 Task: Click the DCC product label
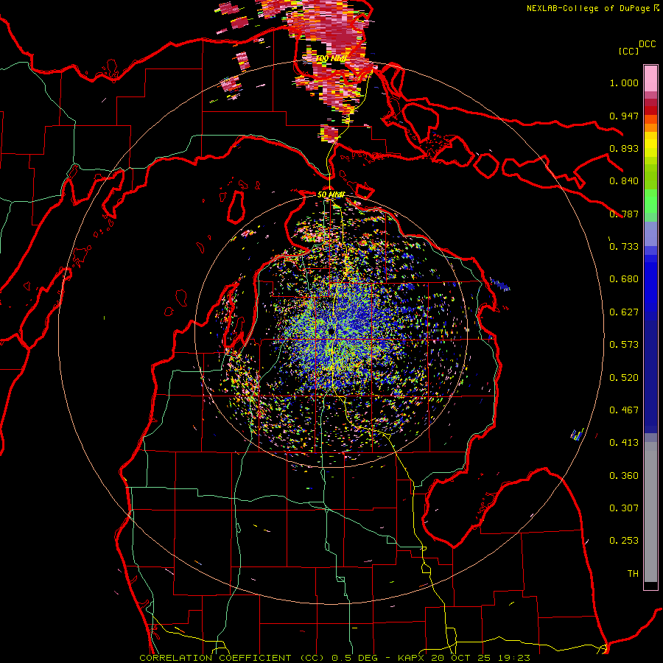click(647, 44)
